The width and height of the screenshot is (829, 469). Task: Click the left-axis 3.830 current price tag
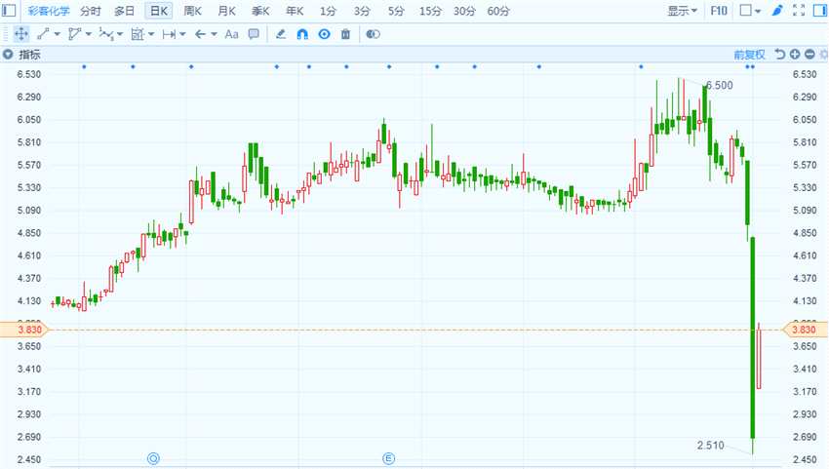[x=24, y=330]
